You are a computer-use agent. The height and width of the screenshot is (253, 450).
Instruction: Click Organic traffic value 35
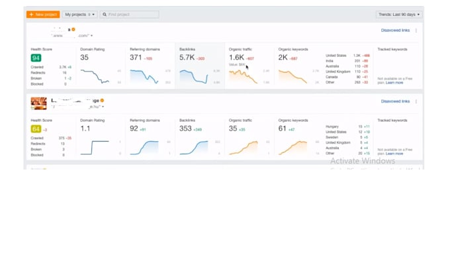tap(233, 128)
